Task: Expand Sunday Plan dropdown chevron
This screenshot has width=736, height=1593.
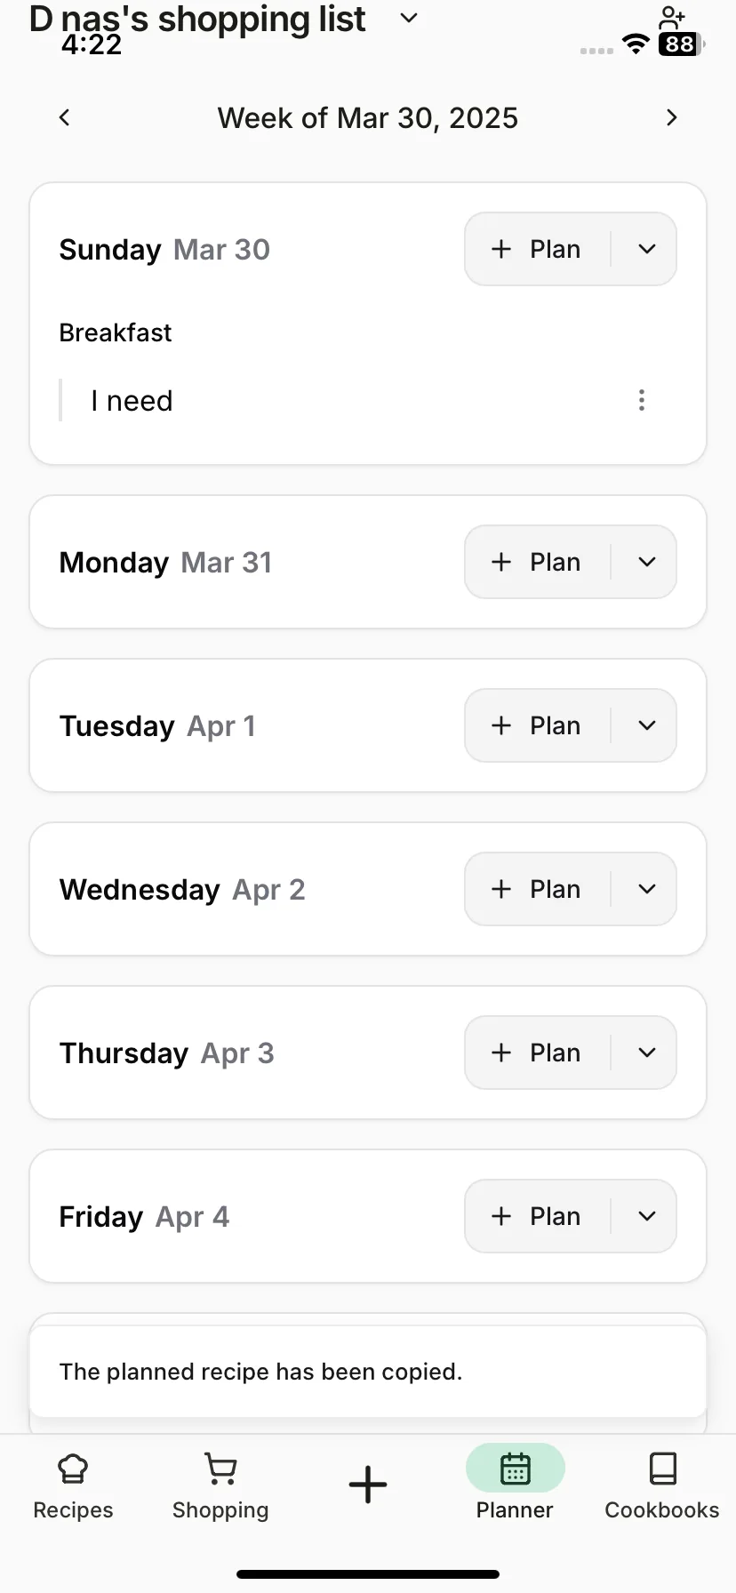Action: click(x=647, y=249)
